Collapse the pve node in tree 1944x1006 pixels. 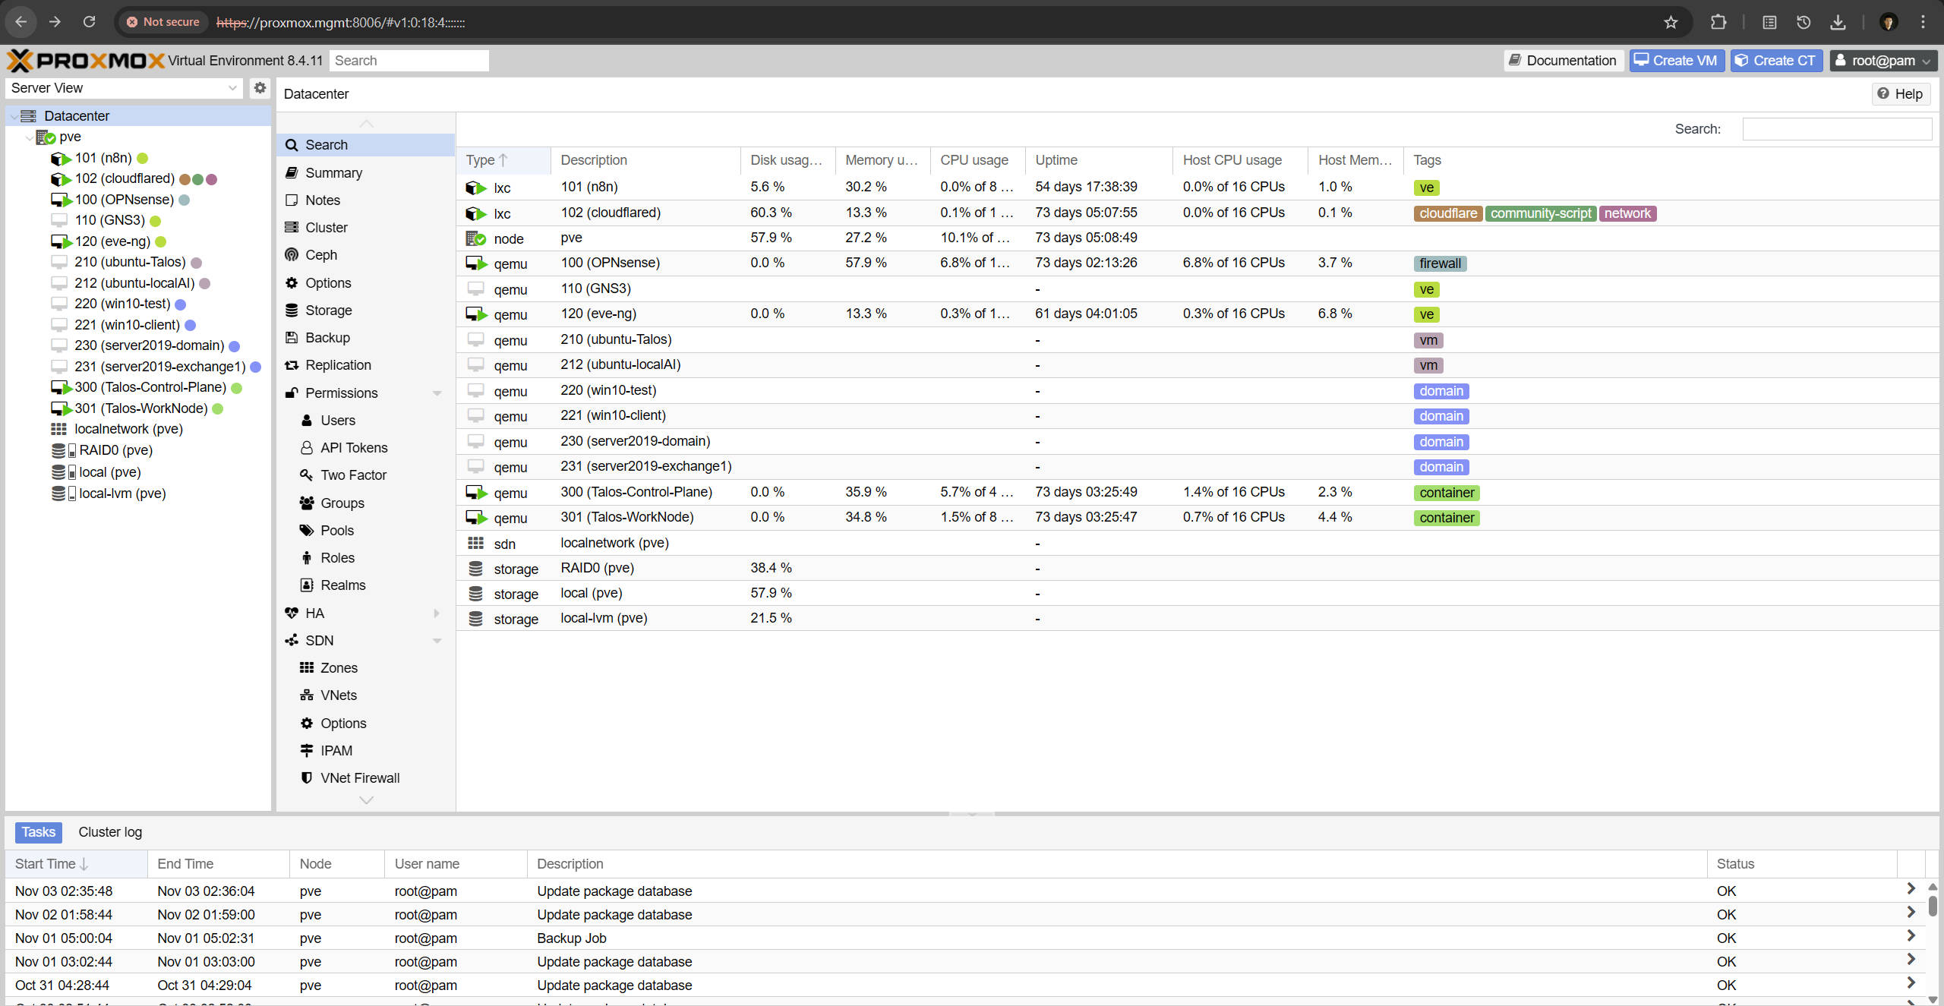click(29, 137)
